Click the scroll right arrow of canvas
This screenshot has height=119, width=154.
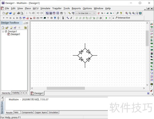[144, 88]
